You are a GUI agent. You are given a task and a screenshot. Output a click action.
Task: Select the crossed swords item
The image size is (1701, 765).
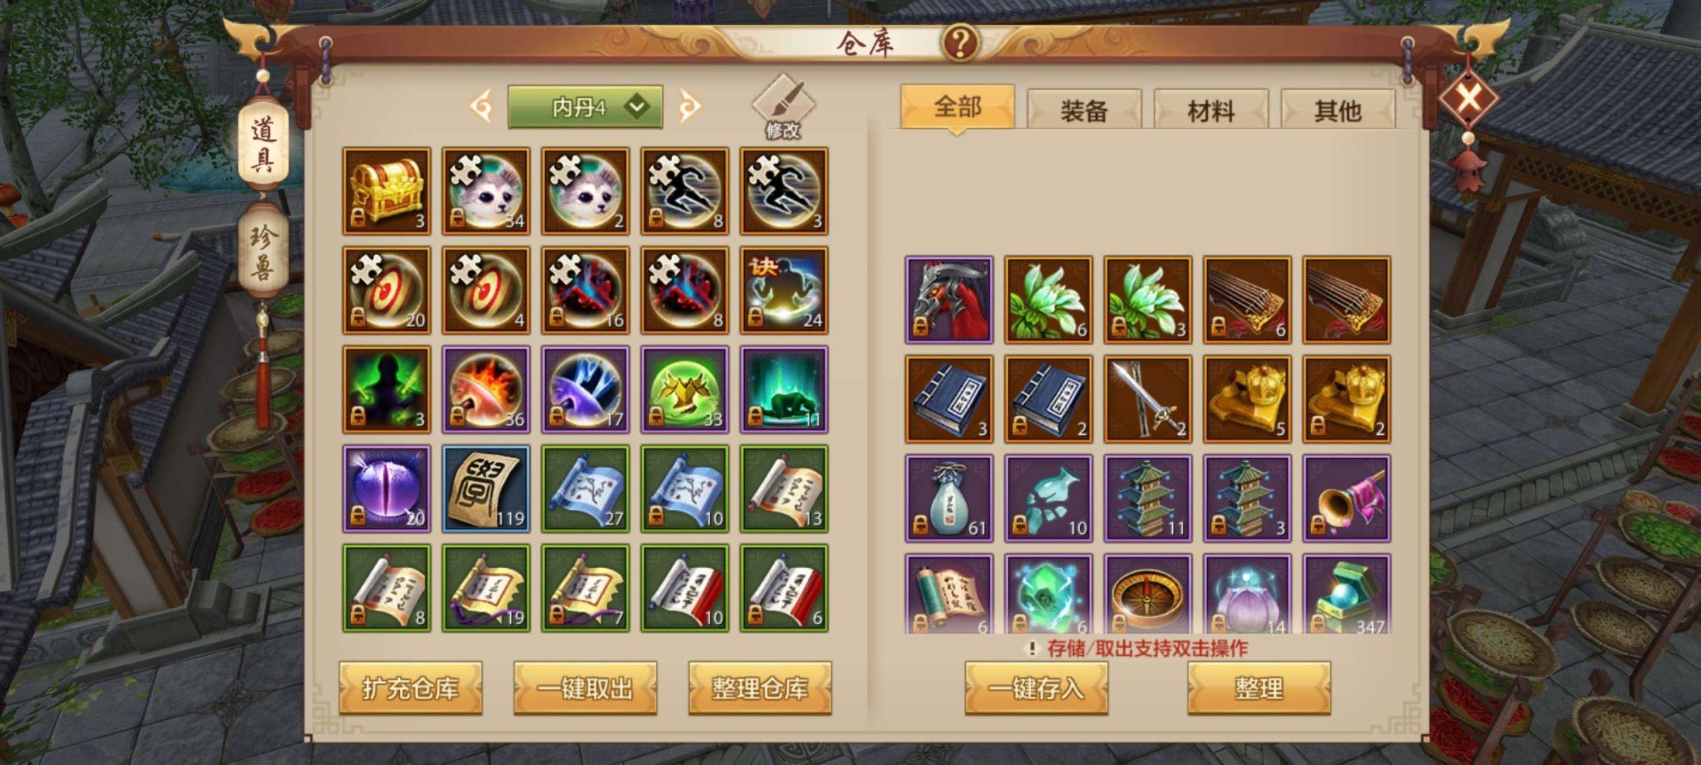pos(1147,399)
